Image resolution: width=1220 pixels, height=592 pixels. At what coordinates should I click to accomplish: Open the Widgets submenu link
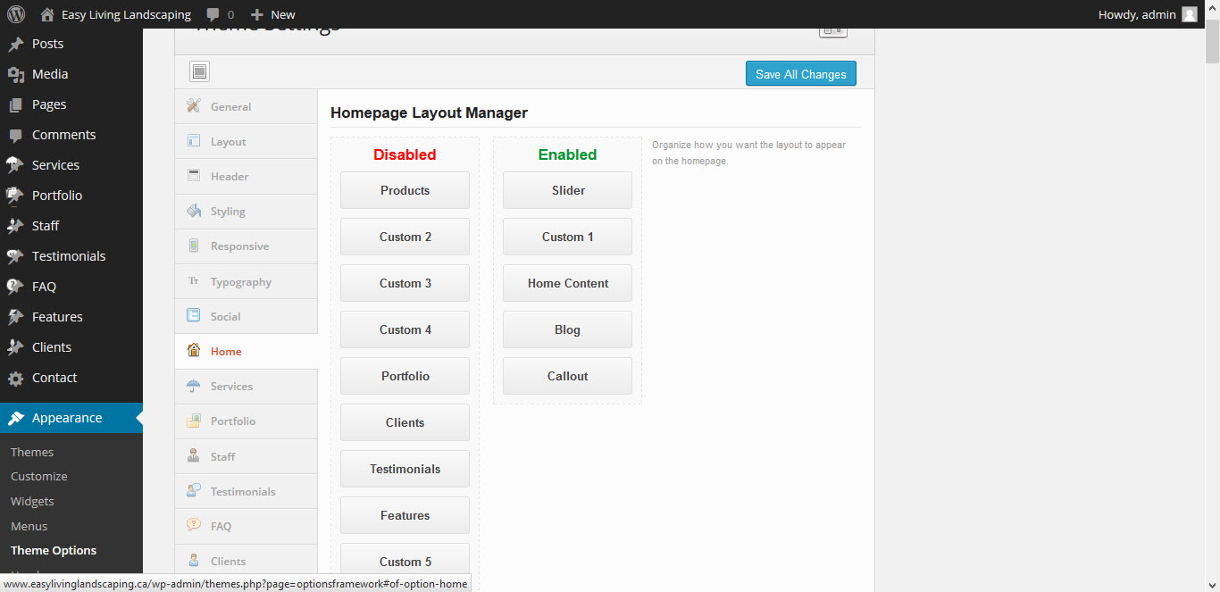pos(32,501)
